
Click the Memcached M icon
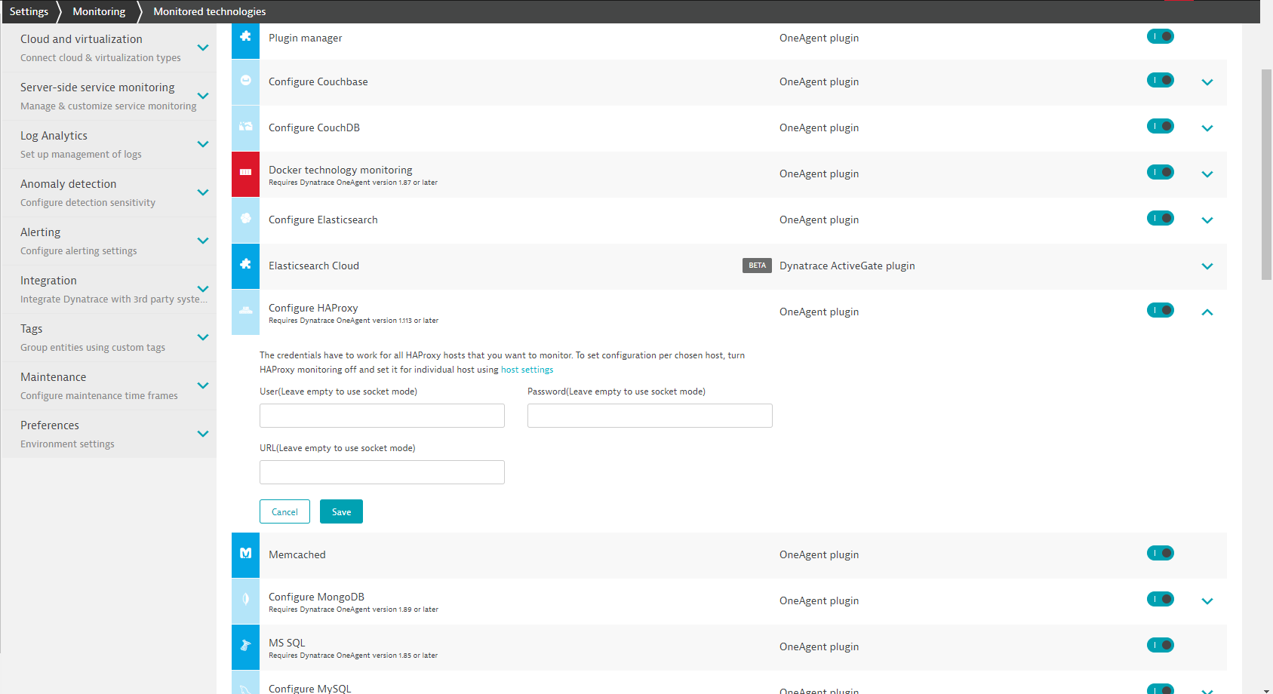(245, 554)
